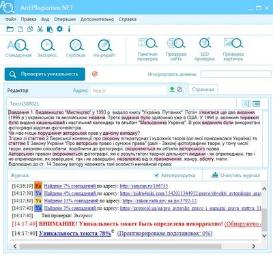Open Пакетная проверка tool
Viewport: 273px width, 256px height.
click(x=147, y=50)
